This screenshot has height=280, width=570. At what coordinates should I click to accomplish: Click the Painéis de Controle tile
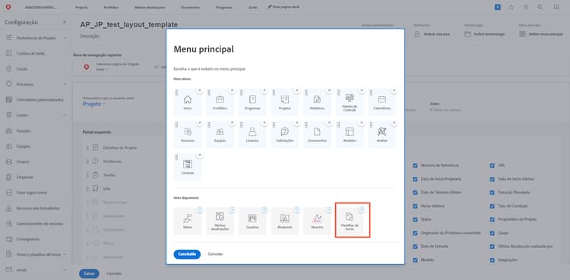coord(350,102)
